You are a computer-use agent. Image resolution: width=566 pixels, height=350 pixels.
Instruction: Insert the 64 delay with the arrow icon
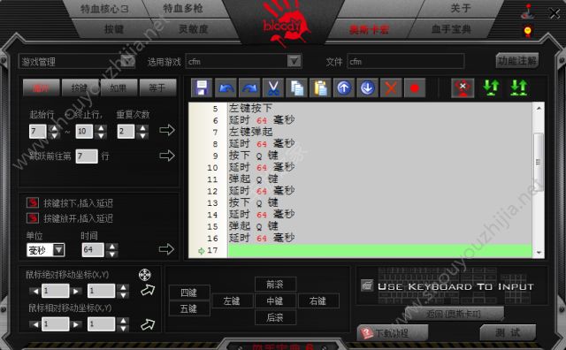click(x=166, y=249)
